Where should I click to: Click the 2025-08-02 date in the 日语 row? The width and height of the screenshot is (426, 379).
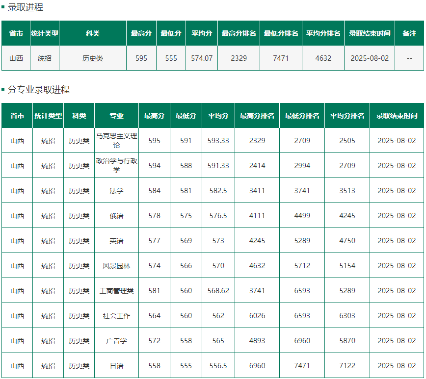[397, 366]
